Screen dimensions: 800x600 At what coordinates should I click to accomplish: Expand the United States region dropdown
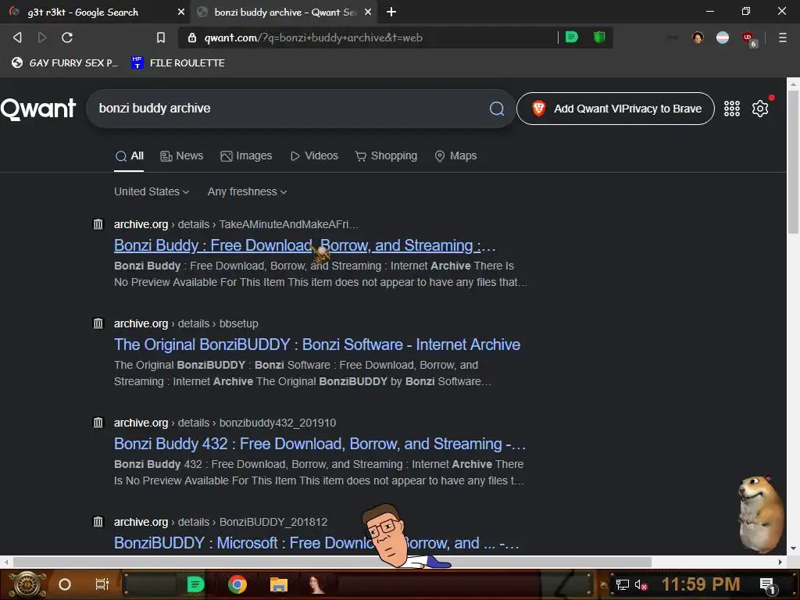pos(152,192)
